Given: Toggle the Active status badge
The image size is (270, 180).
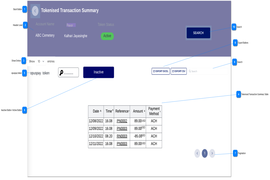Looking at the screenshot, I should point(107,36).
